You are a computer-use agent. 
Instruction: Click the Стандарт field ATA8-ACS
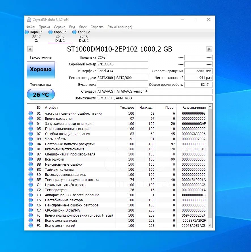pos(155,91)
